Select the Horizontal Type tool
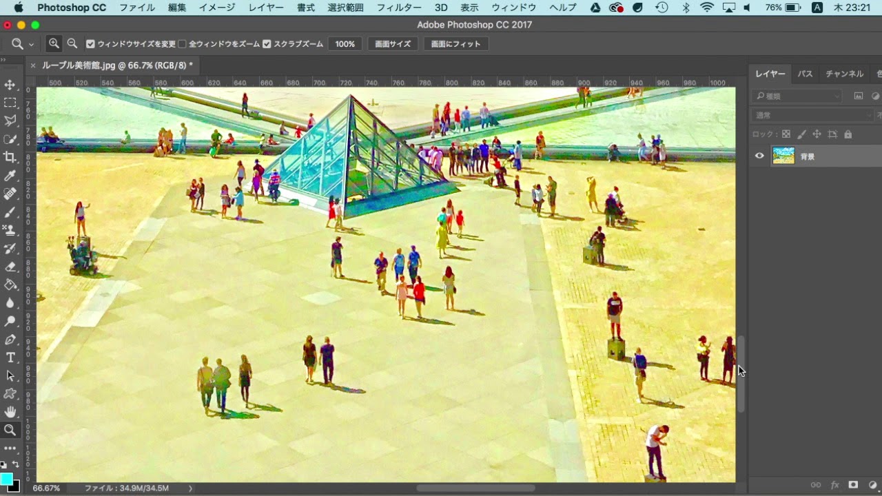882x496 pixels. [x=10, y=358]
